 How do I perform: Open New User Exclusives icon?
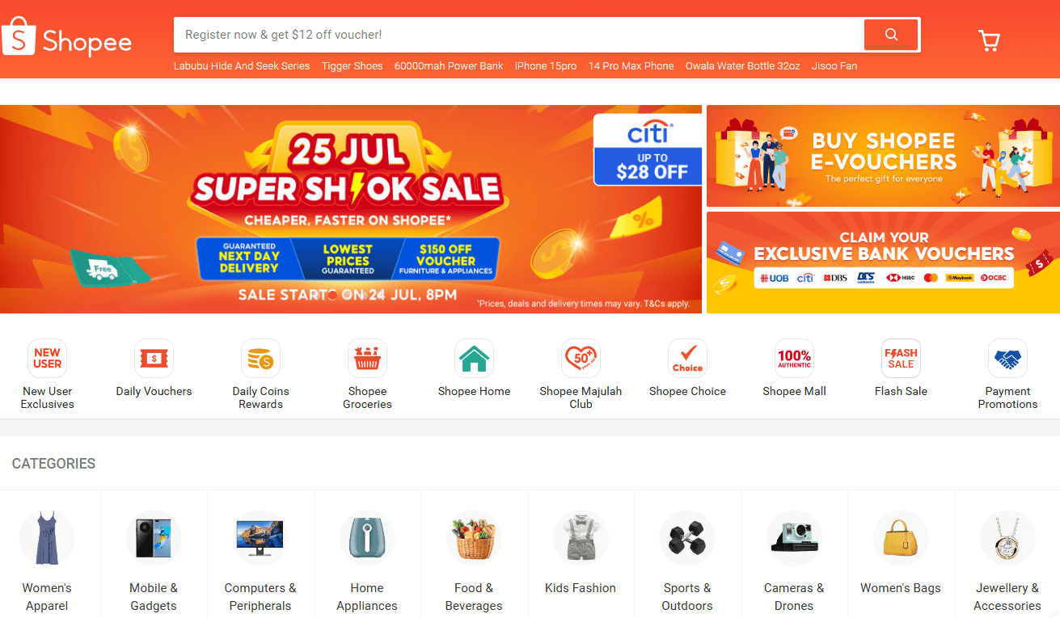47,358
